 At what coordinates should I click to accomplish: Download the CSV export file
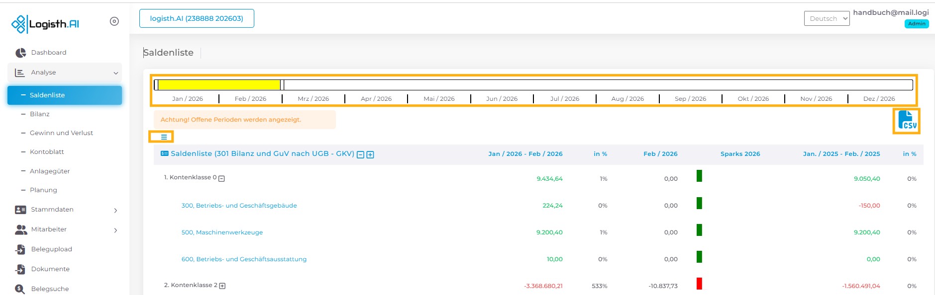[x=906, y=121]
